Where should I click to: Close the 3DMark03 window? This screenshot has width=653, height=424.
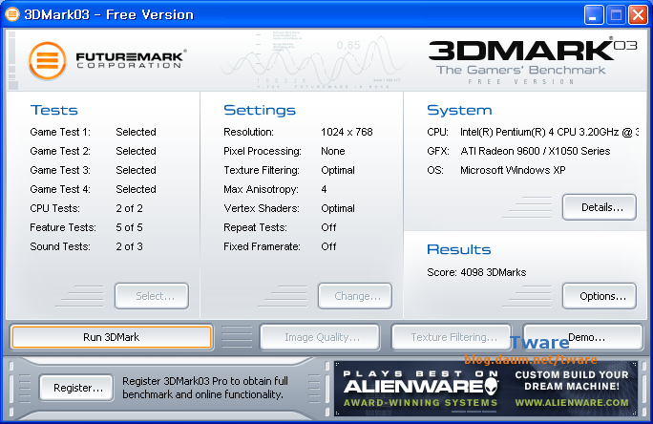click(x=638, y=15)
